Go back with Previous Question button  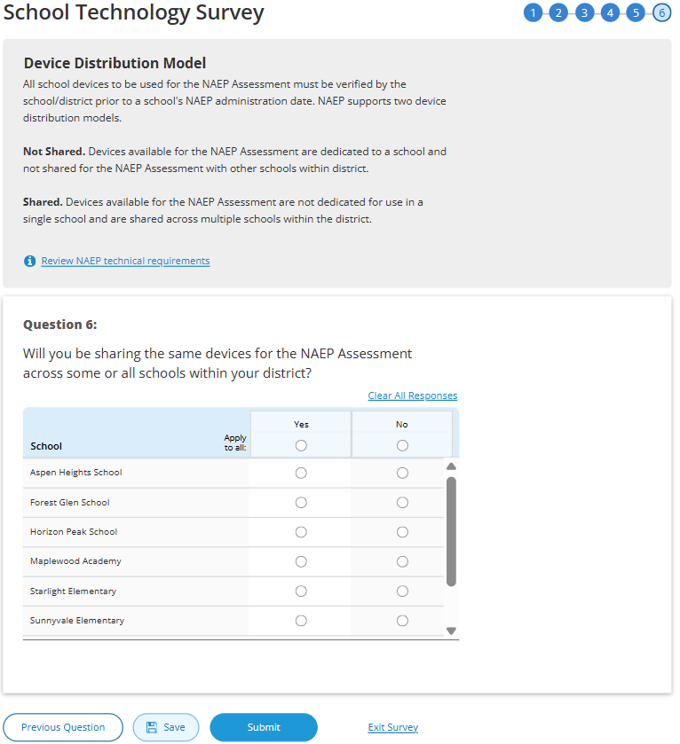pyautogui.click(x=63, y=727)
